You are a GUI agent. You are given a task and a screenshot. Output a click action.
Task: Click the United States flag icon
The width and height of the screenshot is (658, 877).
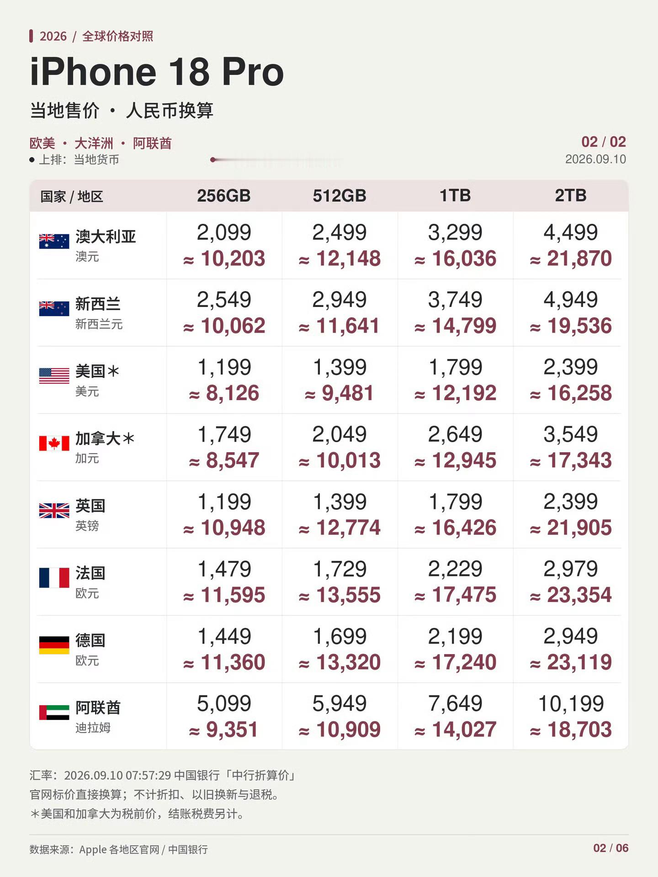(54, 375)
